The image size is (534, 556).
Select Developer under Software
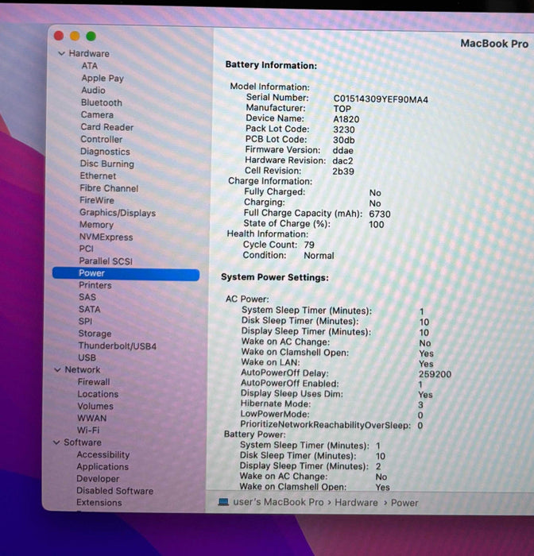pyautogui.click(x=98, y=479)
